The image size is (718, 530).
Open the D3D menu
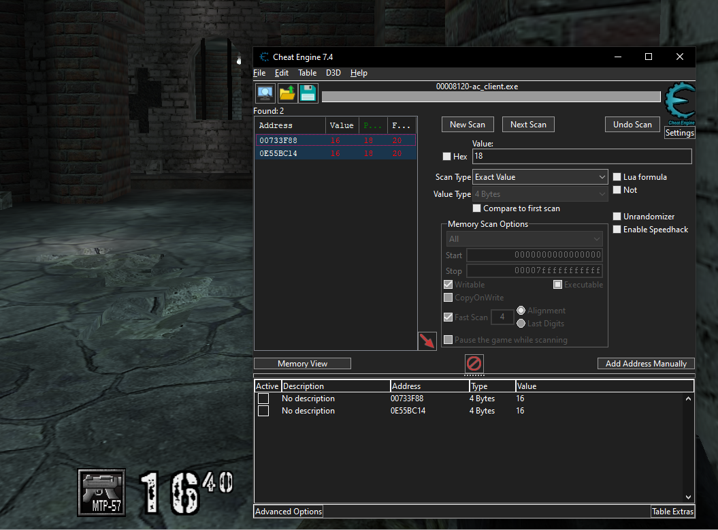point(333,73)
